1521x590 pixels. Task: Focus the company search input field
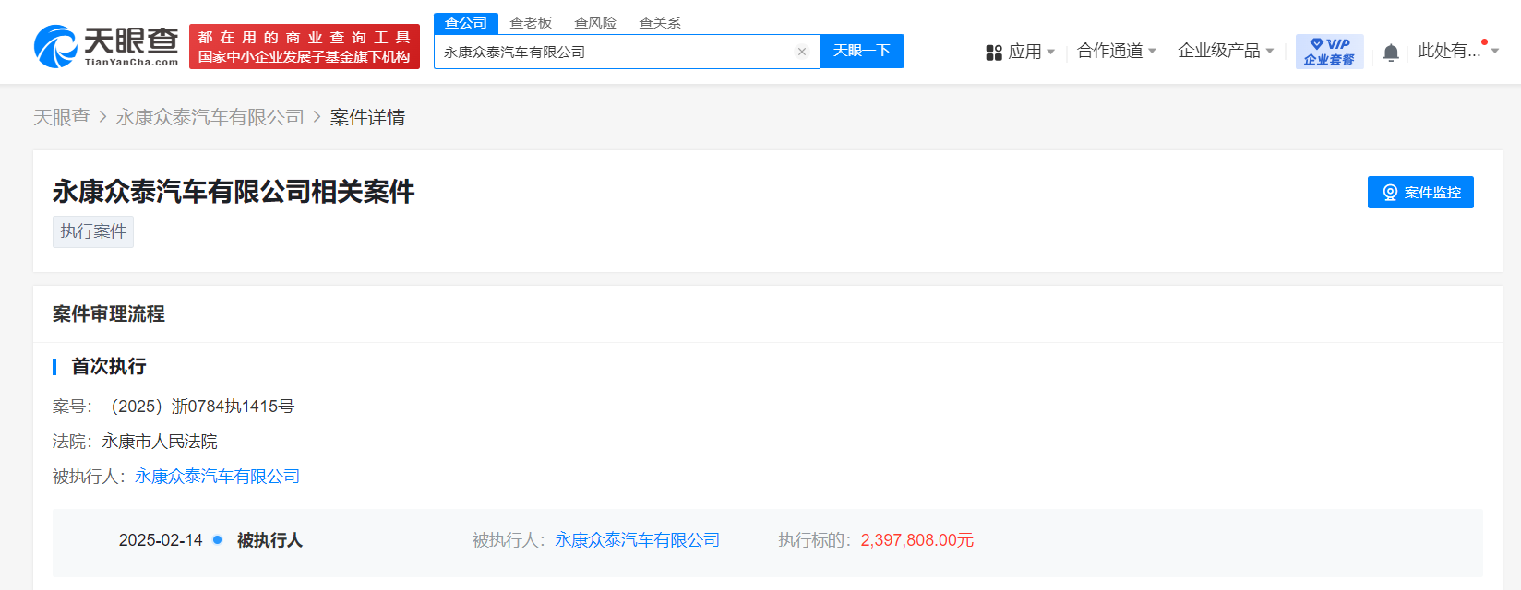[614, 52]
